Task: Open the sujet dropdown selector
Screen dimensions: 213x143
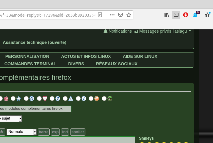Action: tap(11, 118)
